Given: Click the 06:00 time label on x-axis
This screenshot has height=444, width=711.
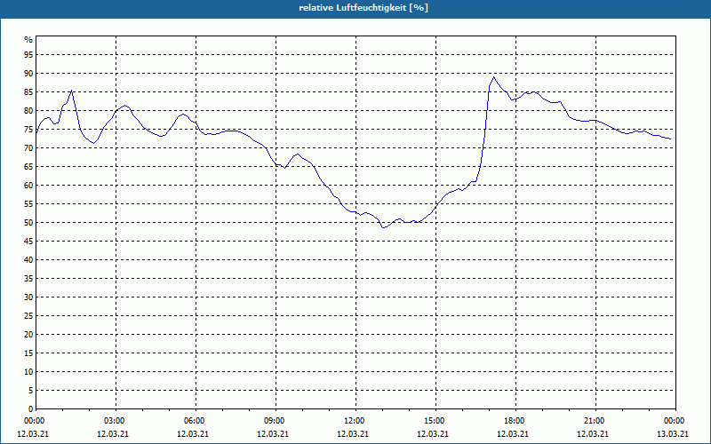Looking at the screenshot, I should point(196,421).
